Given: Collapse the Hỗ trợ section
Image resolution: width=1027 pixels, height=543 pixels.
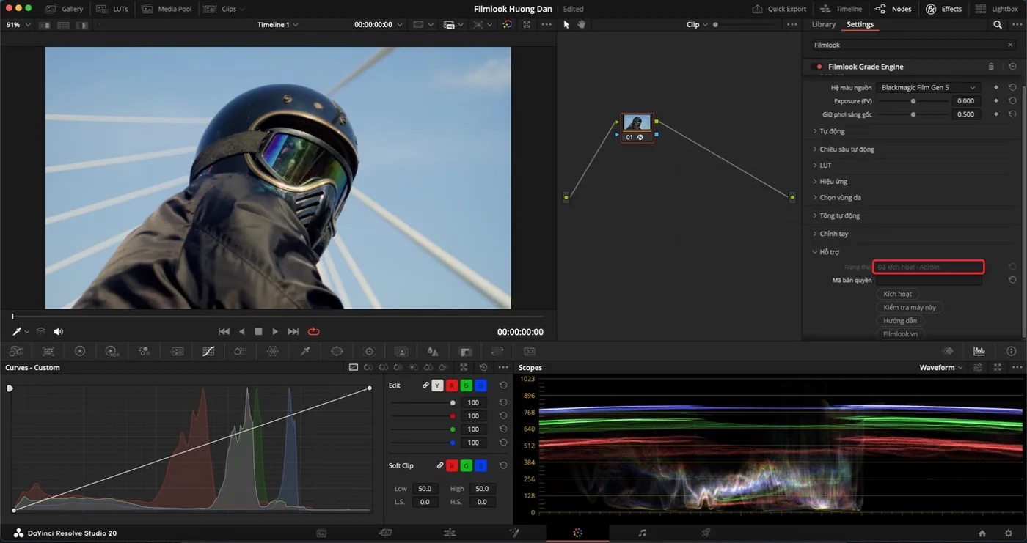Looking at the screenshot, I should (x=827, y=252).
